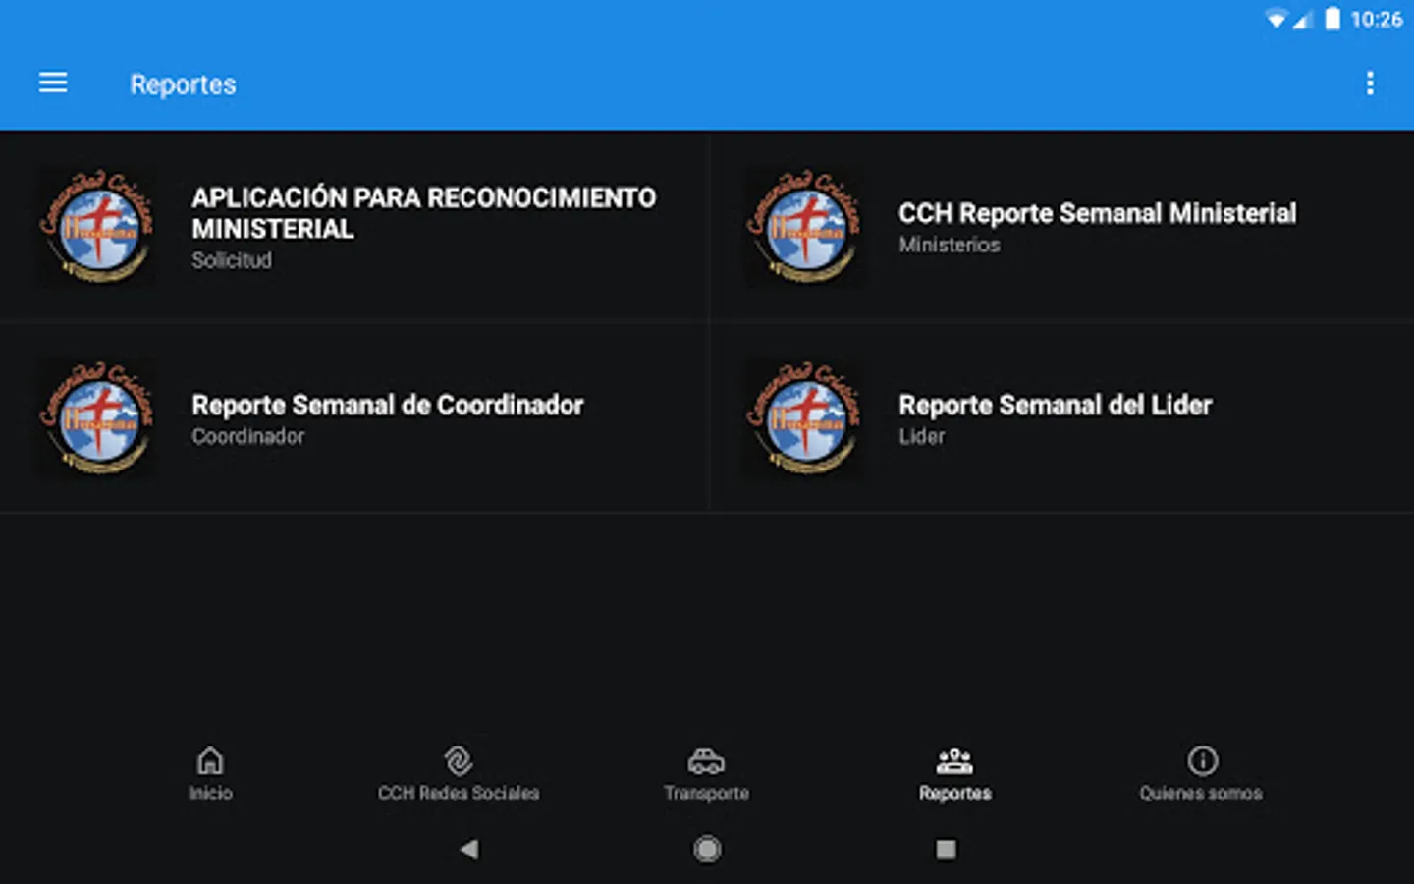Open the three-dot overflow menu
1414x884 pixels.
tap(1370, 83)
